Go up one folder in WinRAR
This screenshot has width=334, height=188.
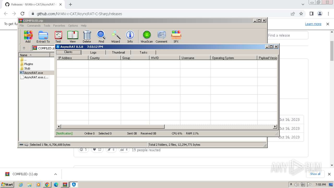click(x=24, y=48)
